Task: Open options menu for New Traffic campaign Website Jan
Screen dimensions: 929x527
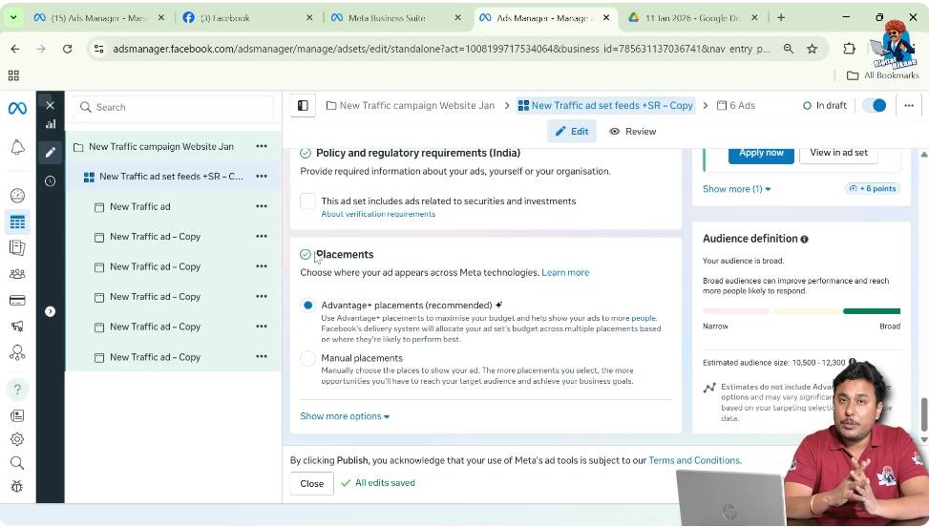Action: (262, 146)
